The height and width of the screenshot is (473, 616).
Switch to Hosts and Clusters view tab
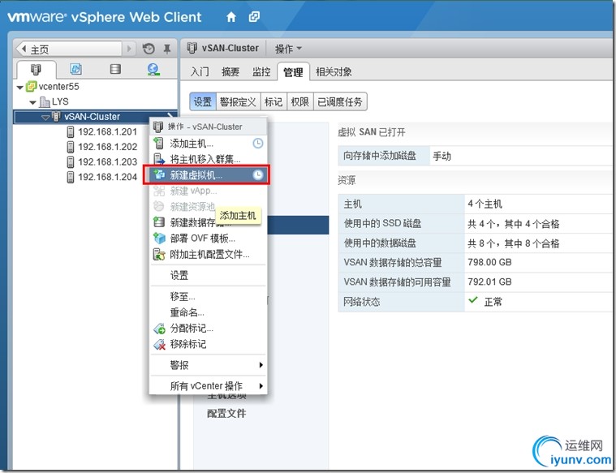click(x=36, y=70)
